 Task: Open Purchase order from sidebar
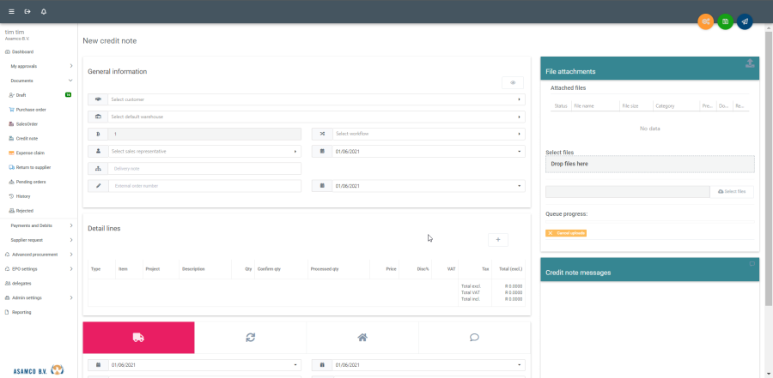click(31, 110)
